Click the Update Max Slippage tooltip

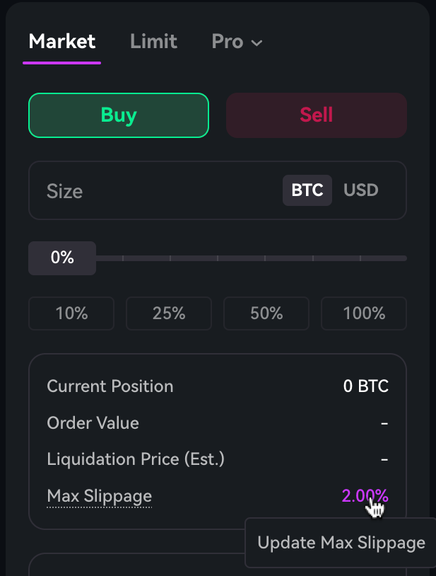tap(341, 543)
